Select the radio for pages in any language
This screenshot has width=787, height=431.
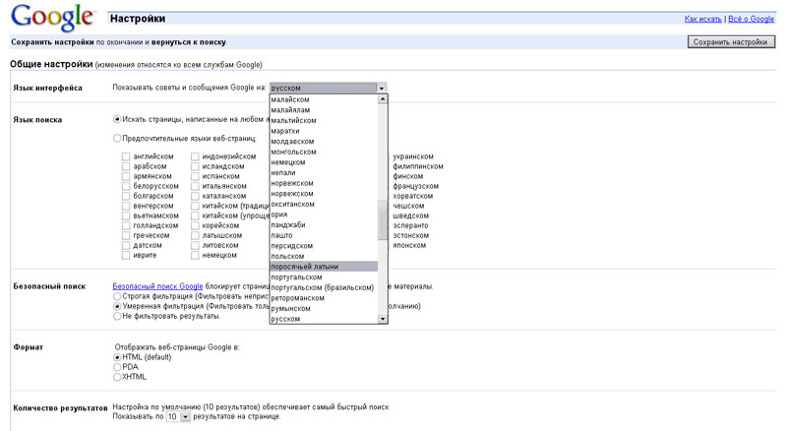[117, 119]
